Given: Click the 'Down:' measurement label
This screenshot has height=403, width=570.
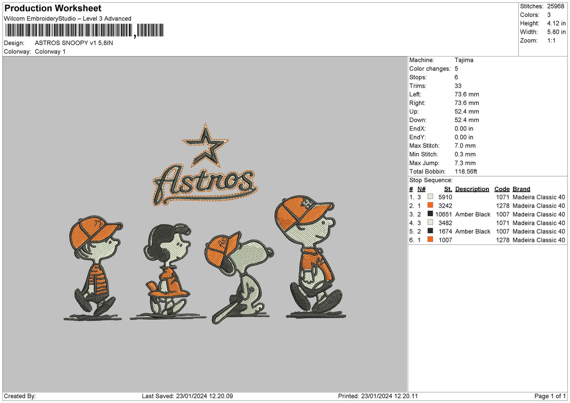Looking at the screenshot, I should 418,120.
